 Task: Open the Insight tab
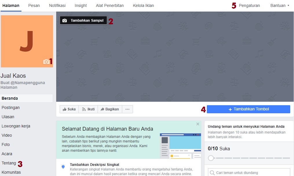pyautogui.click(x=81, y=5)
